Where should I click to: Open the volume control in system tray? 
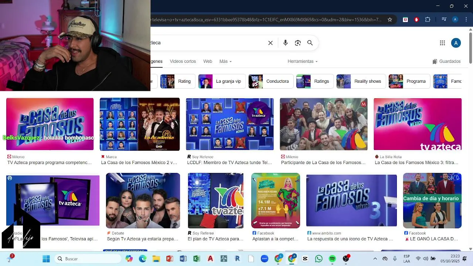[x=425, y=259]
